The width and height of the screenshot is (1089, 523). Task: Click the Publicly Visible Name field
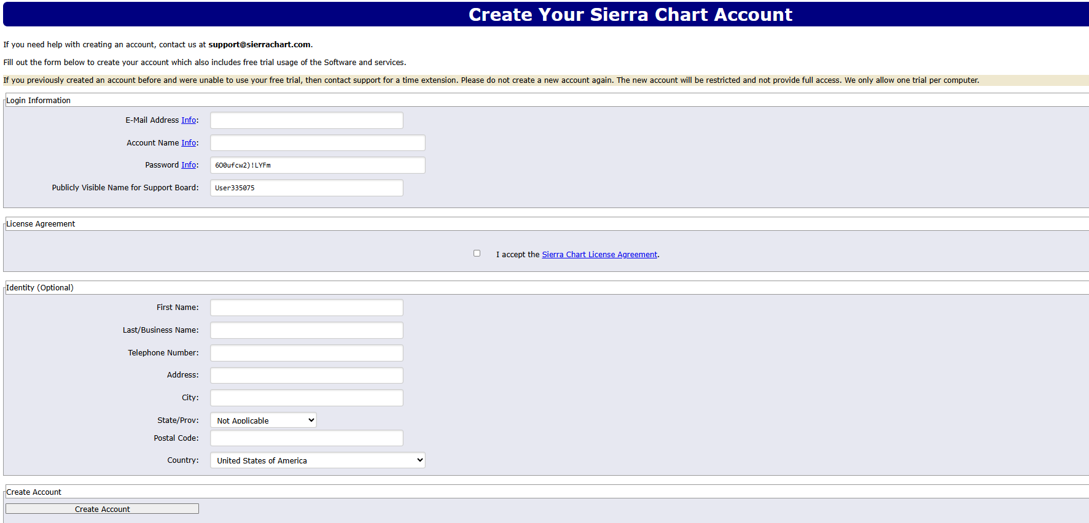coord(306,188)
